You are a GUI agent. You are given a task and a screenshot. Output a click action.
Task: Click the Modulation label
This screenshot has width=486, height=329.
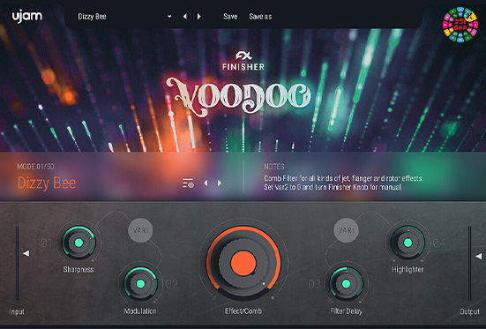tap(140, 311)
